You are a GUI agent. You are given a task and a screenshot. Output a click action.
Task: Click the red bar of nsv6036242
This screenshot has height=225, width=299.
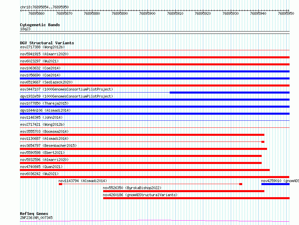click(x=155, y=177)
